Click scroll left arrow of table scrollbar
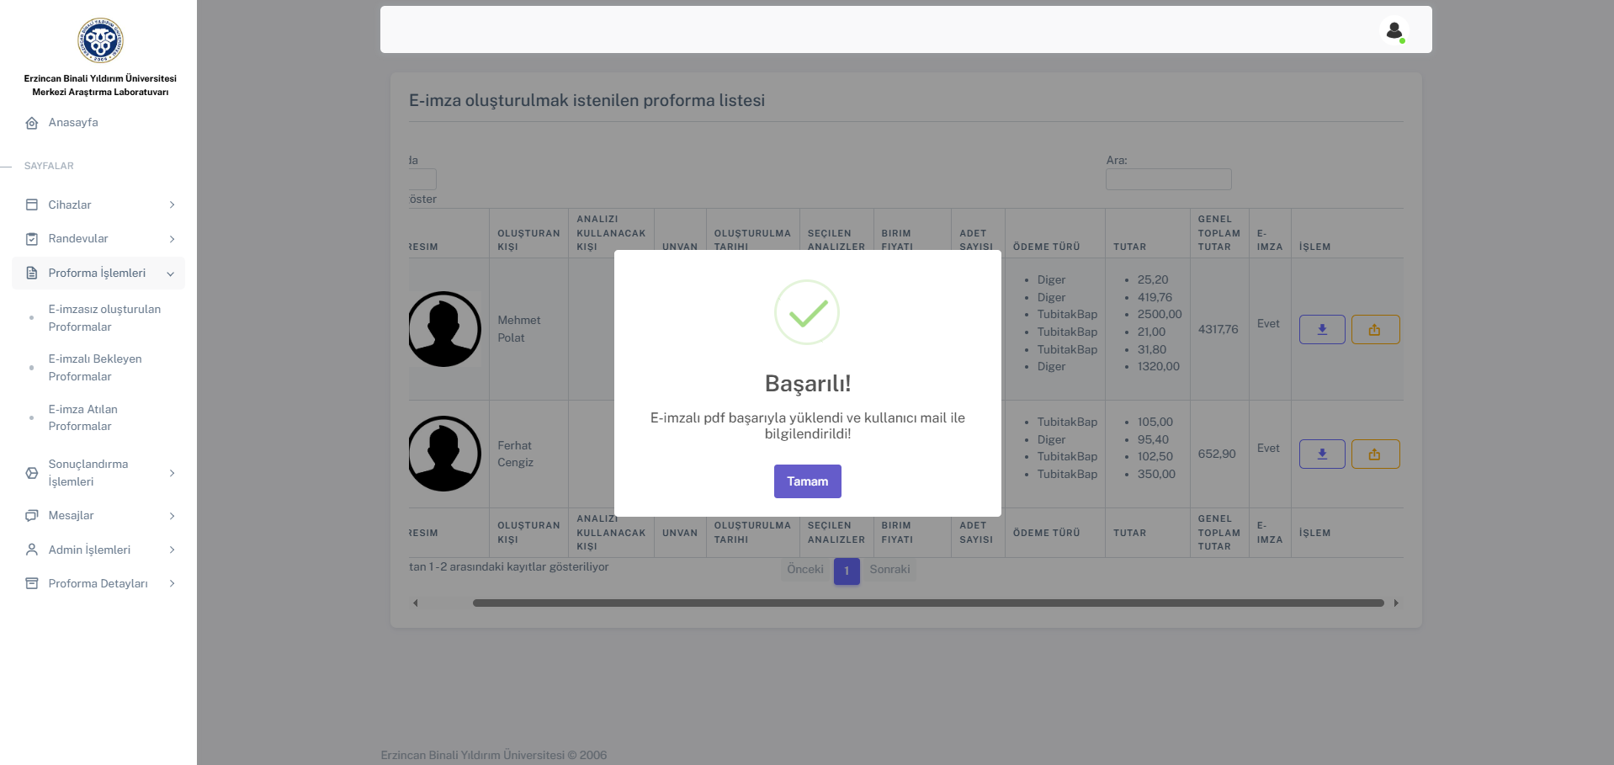1614x765 pixels. pyautogui.click(x=415, y=603)
